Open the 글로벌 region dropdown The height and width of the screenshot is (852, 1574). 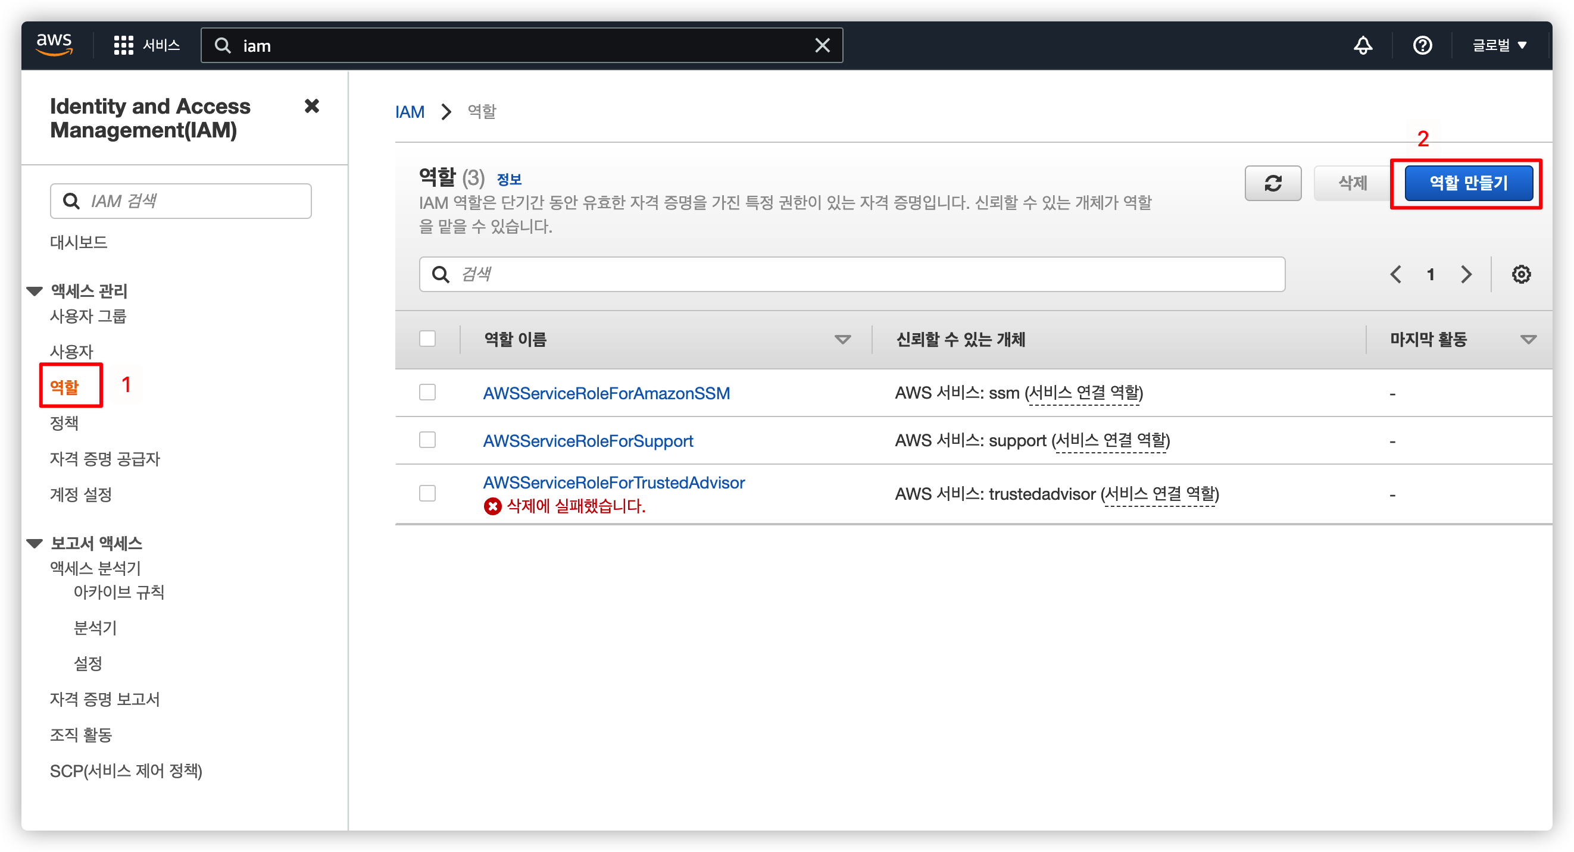coord(1499,45)
